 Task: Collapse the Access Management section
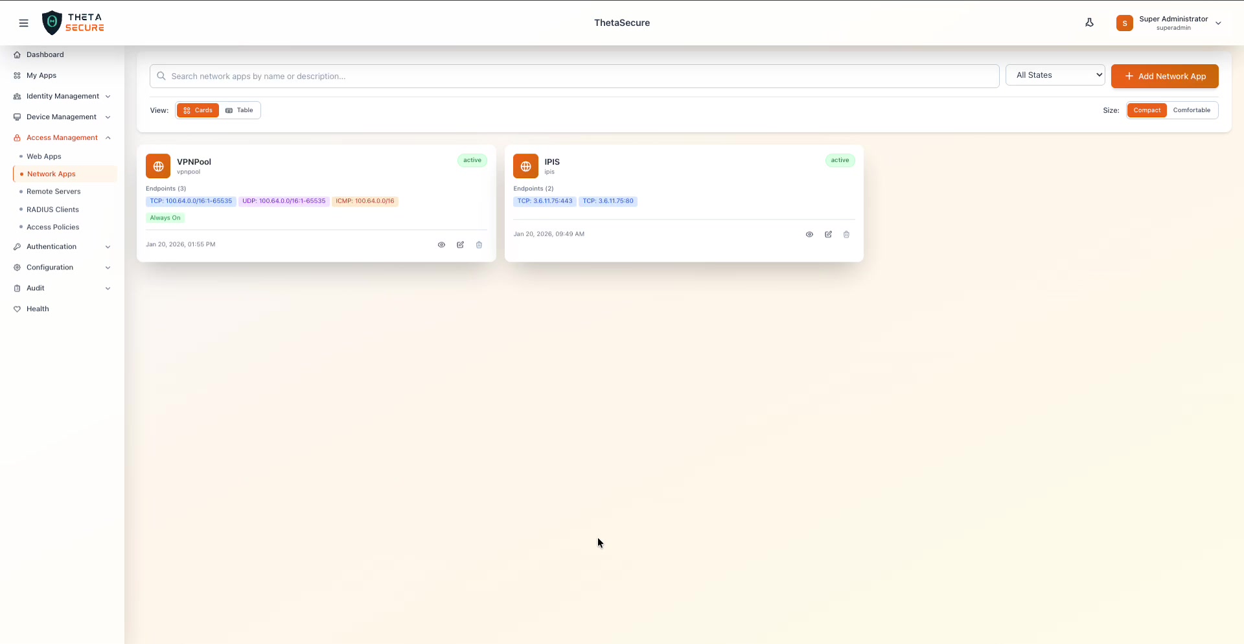click(63, 137)
